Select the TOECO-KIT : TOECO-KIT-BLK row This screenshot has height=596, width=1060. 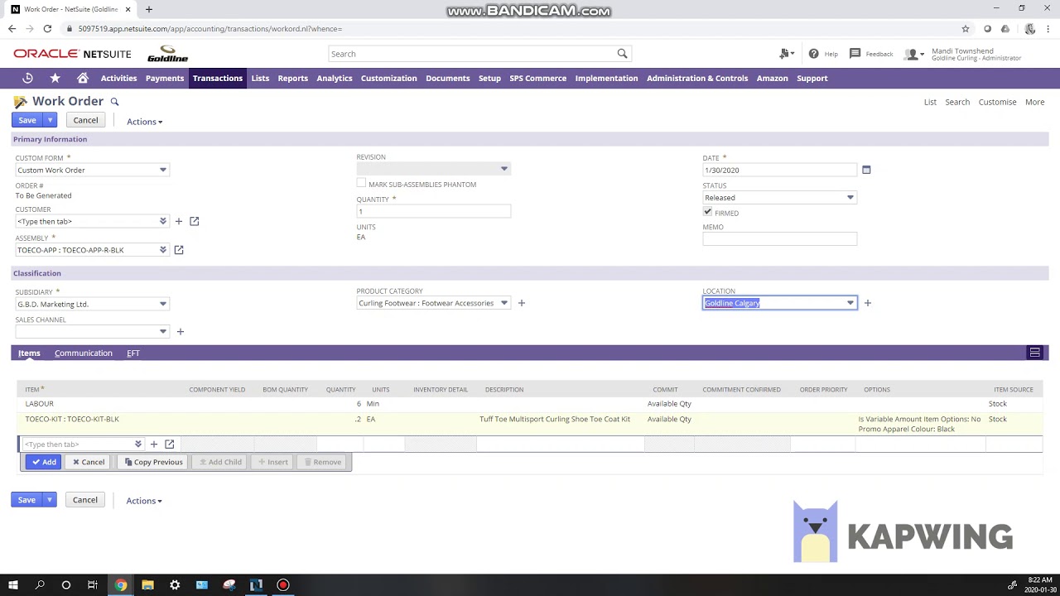[530, 424]
